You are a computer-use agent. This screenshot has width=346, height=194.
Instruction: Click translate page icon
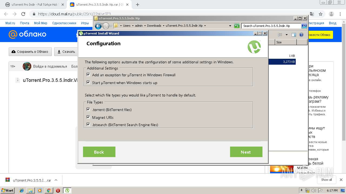point(312,14)
